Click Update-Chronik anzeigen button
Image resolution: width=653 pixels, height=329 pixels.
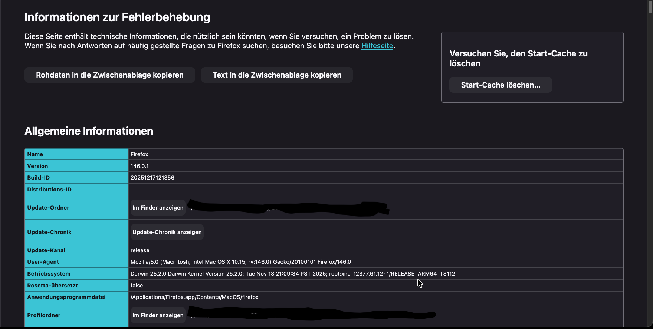[x=167, y=232]
